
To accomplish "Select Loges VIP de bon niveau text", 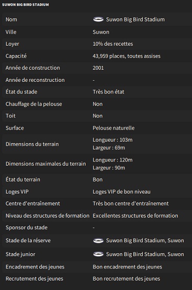I will point(122,191).
